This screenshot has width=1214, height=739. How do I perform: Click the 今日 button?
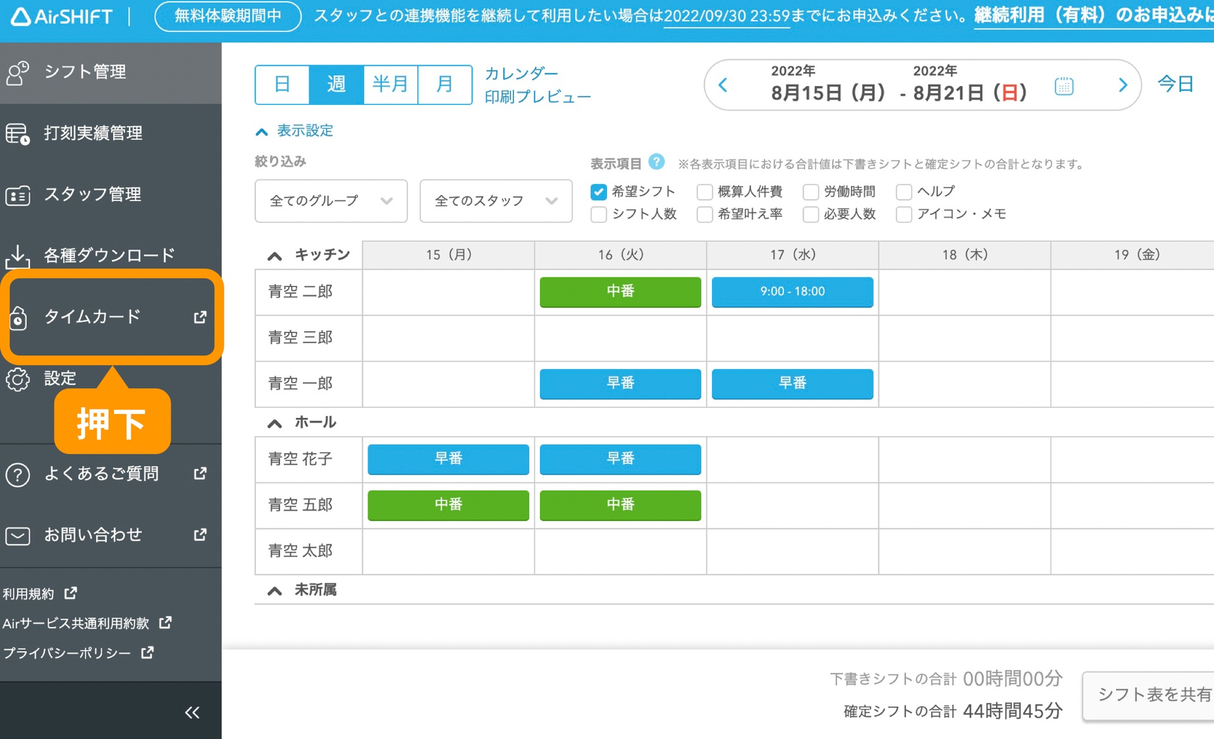pos(1175,84)
